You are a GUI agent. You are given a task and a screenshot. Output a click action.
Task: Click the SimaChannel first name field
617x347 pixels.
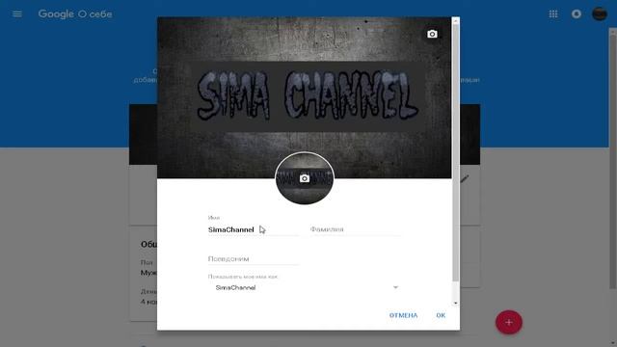click(254, 229)
